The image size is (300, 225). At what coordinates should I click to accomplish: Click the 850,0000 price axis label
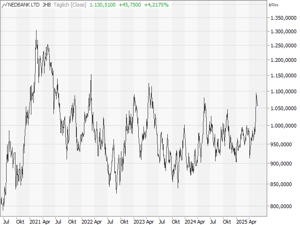pos(281,184)
